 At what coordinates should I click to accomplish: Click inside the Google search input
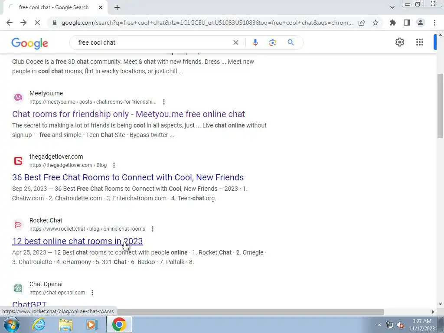pyautogui.click(x=153, y=42)
